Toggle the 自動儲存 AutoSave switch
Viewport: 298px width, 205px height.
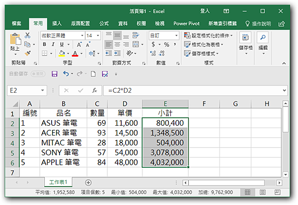coord(38,74)
